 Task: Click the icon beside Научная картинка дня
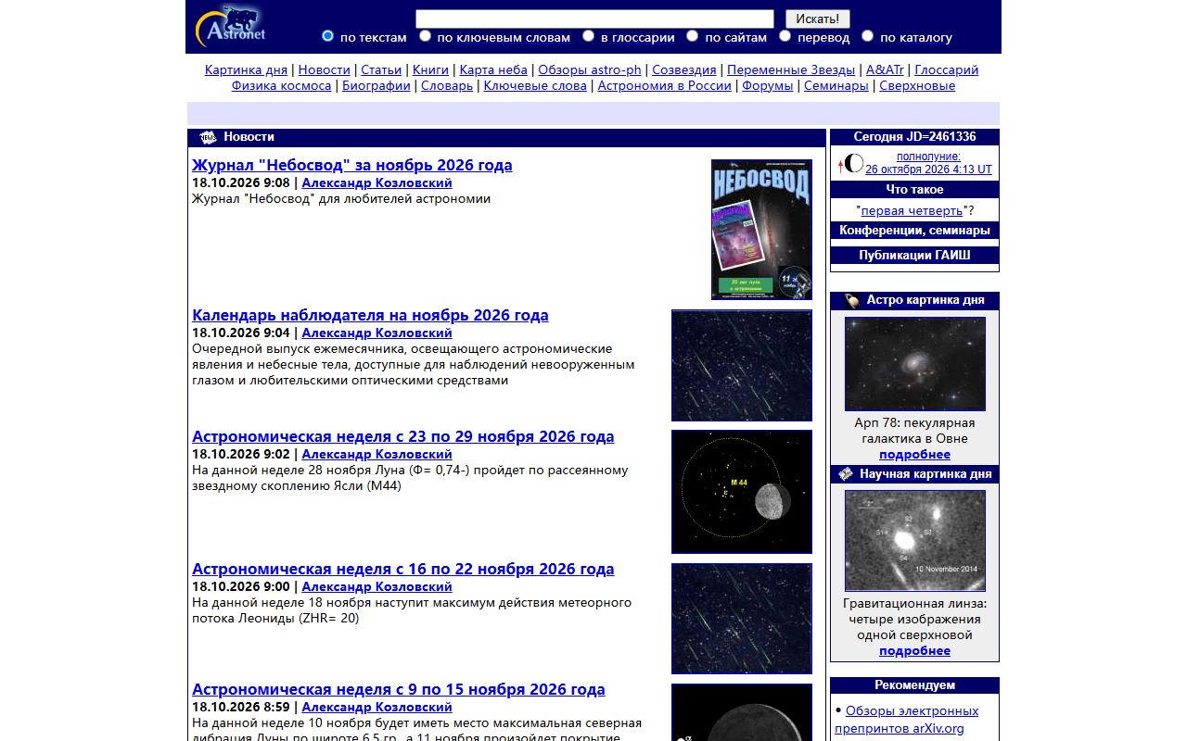click(x=846, y=474)
